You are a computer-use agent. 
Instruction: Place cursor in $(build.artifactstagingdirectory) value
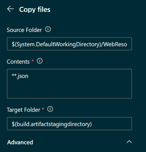(52, 124)
